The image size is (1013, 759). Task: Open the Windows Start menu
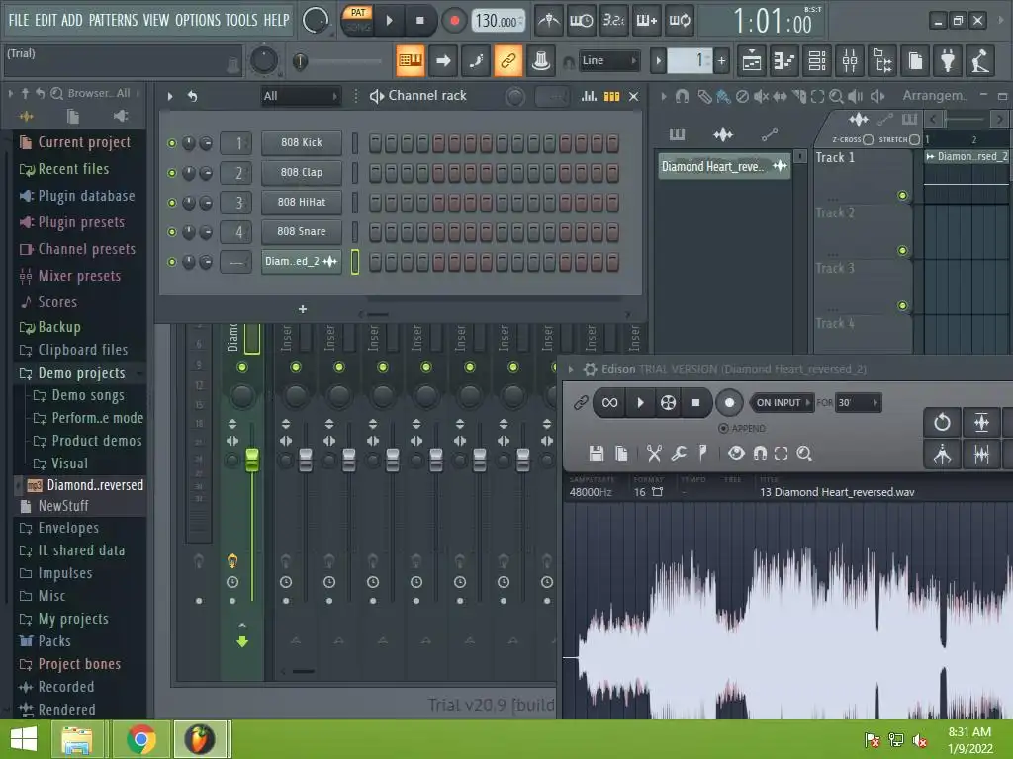(24, 739)
